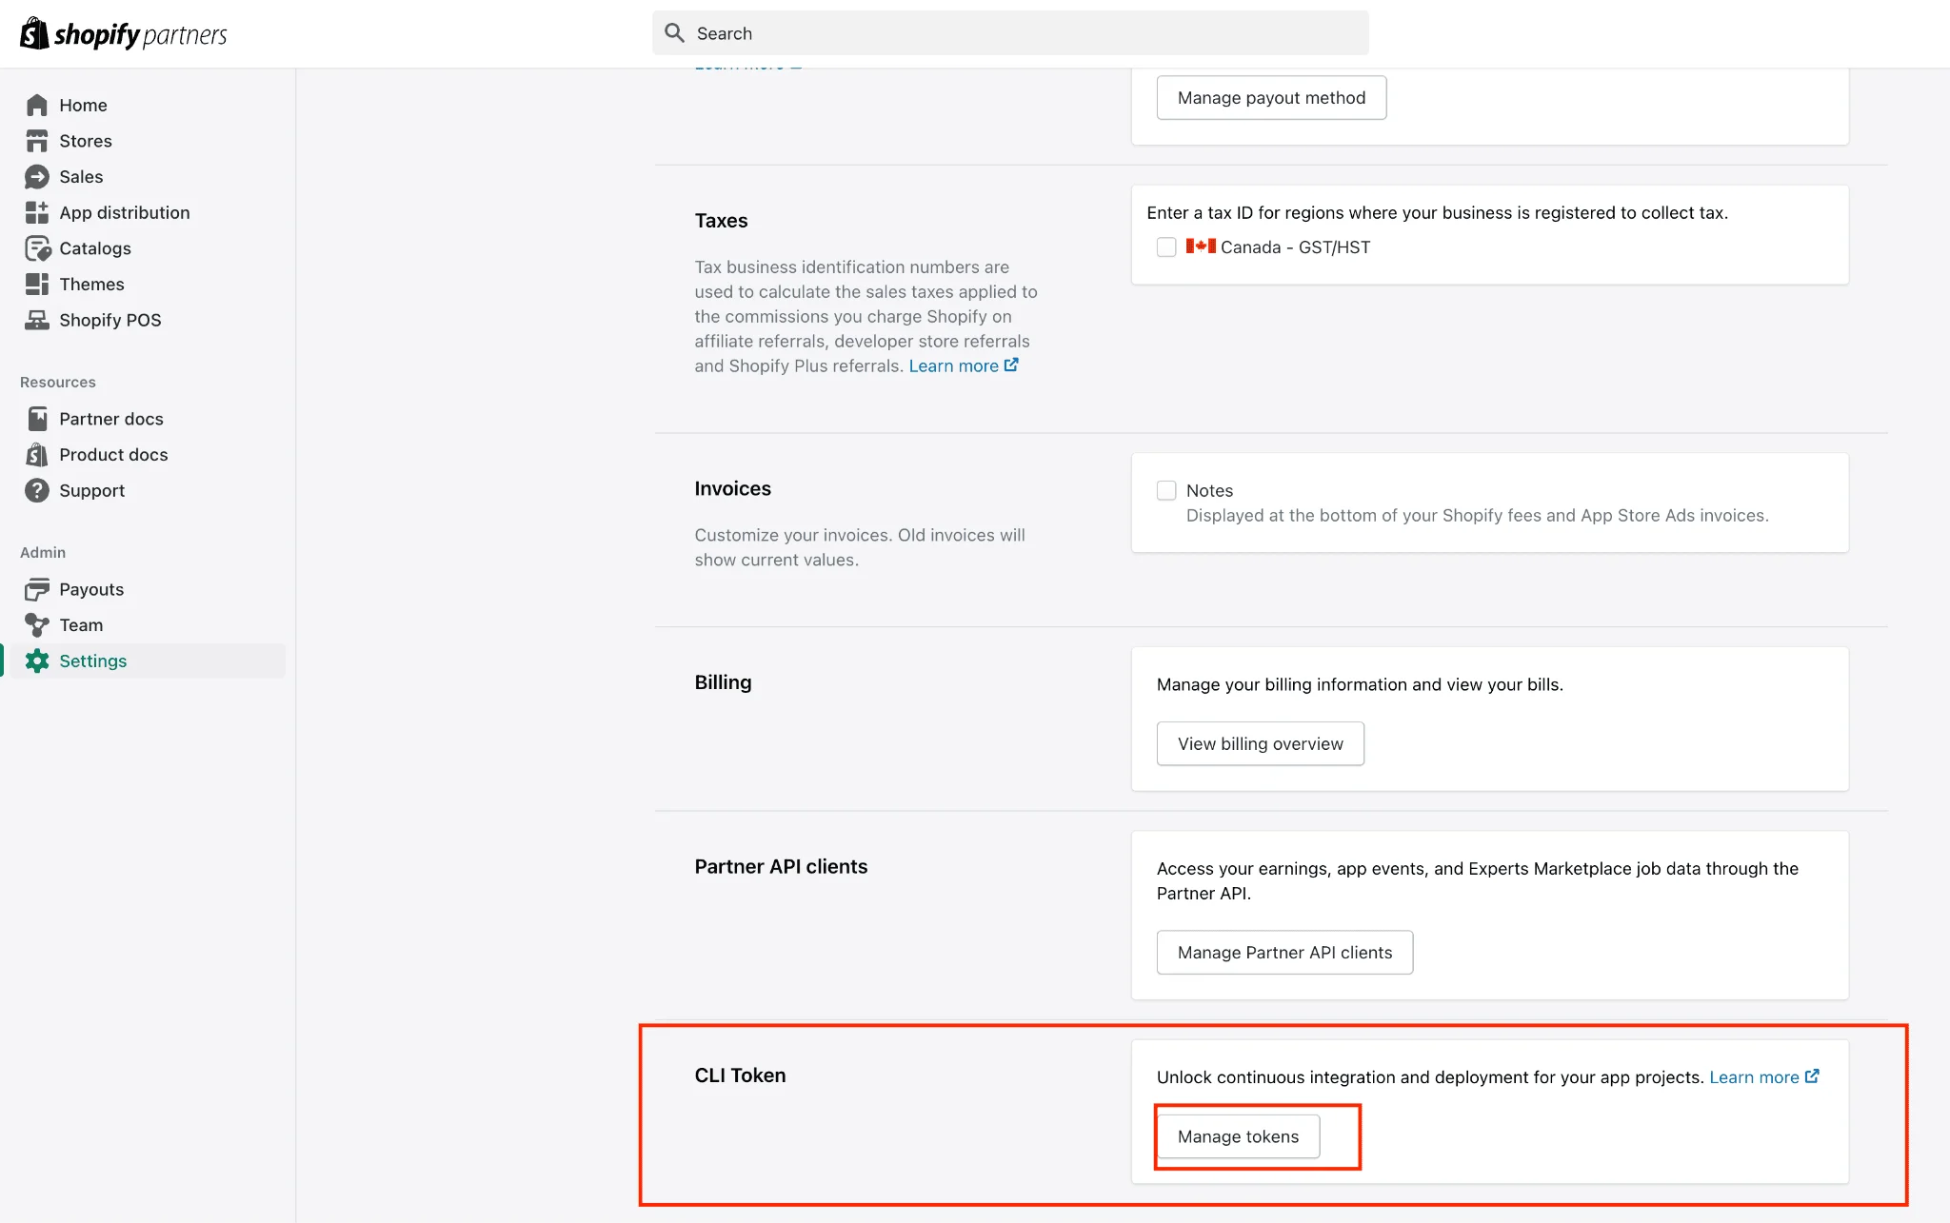
Task: Click Manage Partner API clients
Action: click(x=1283, y=952)
